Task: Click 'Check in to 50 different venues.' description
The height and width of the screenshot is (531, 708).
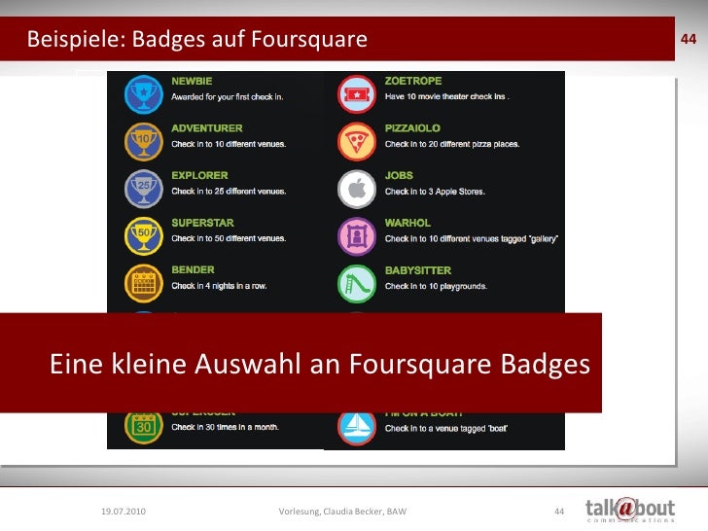Action: click(x=229, y=238)
